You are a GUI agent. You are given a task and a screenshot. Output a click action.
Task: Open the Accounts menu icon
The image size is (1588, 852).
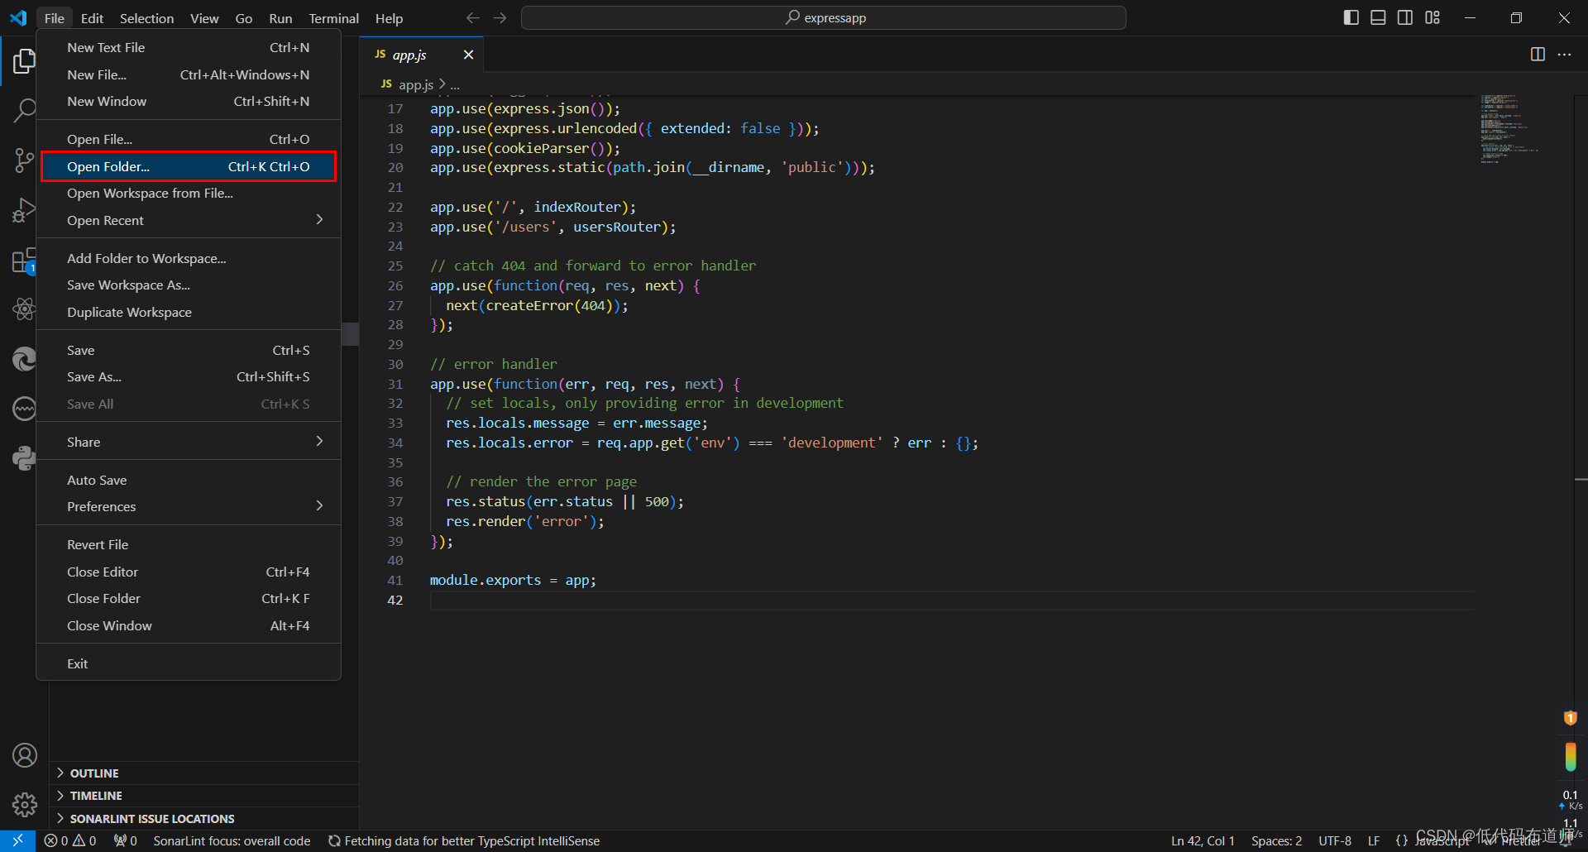(x=24, y=755)
